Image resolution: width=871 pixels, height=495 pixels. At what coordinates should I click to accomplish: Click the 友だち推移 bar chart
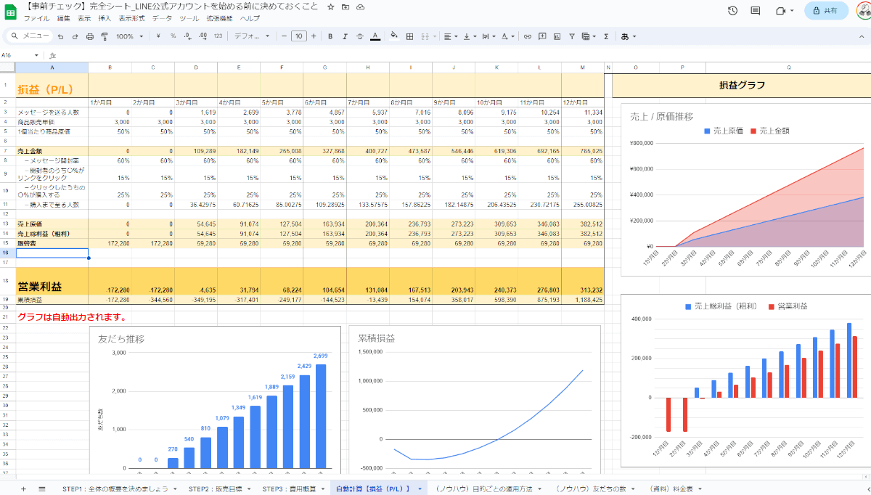[215, 399]
